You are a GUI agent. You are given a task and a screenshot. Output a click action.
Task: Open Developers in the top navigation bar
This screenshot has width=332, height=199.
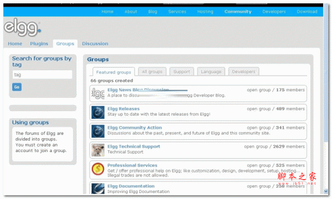click(x=274, y=12)
